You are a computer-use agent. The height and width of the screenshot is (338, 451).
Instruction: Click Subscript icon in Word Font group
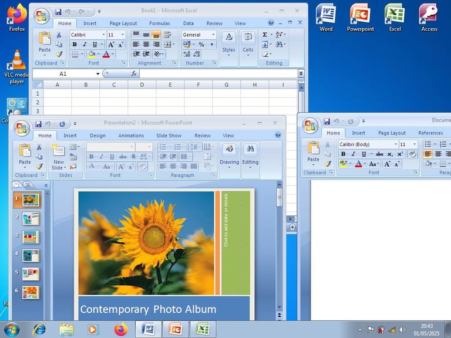[390, 154]
